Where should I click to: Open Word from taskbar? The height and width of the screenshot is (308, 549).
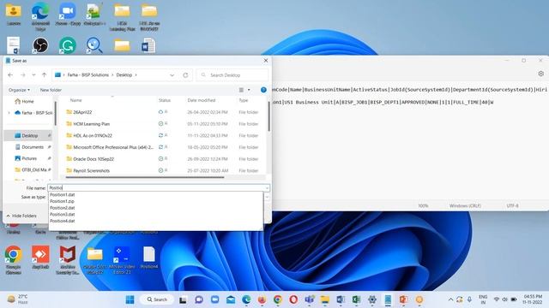click(341, 299)
